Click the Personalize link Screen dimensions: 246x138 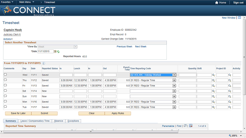(x=168, y=126)
